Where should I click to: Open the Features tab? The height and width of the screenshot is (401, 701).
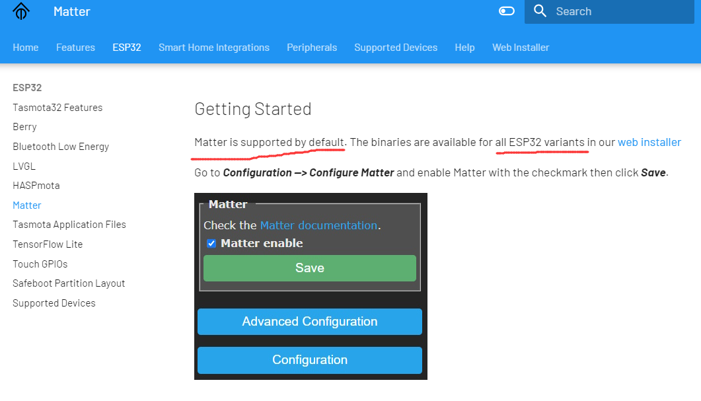pos(75,48)
